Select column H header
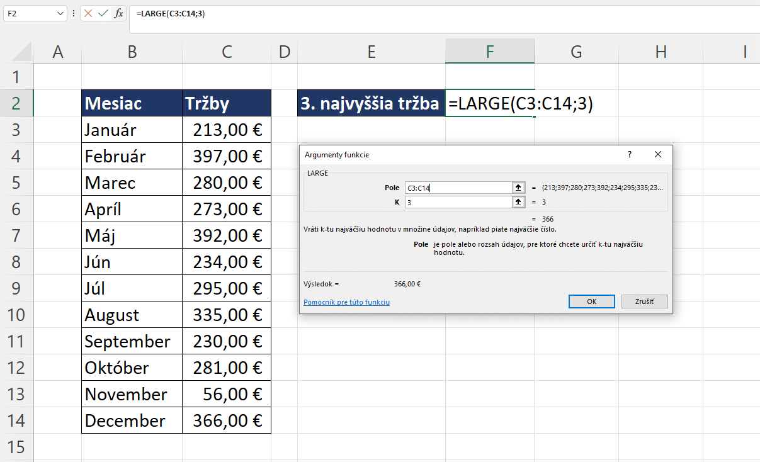The height and width of the screenshot is (462, 760). click(x=661, y=52)
